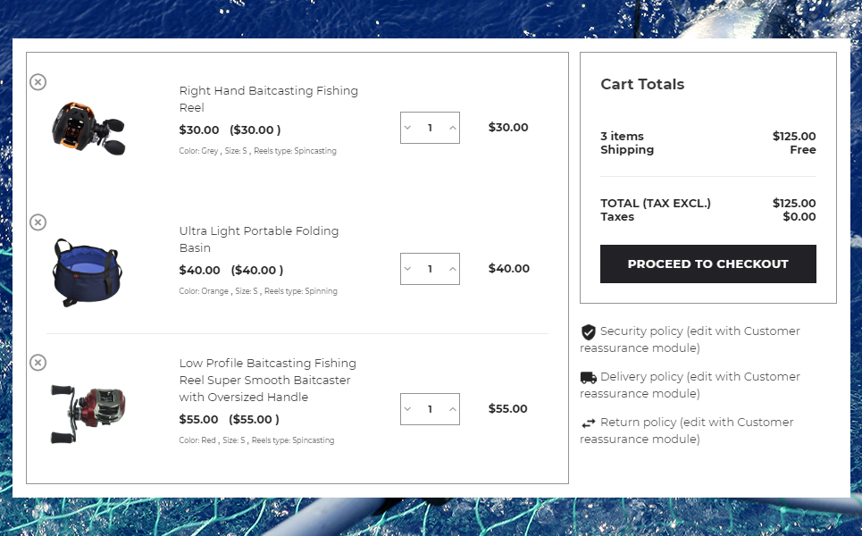The image size is (862, 536).
Task: Click the security policy shield icon
Action: point(589,332)
